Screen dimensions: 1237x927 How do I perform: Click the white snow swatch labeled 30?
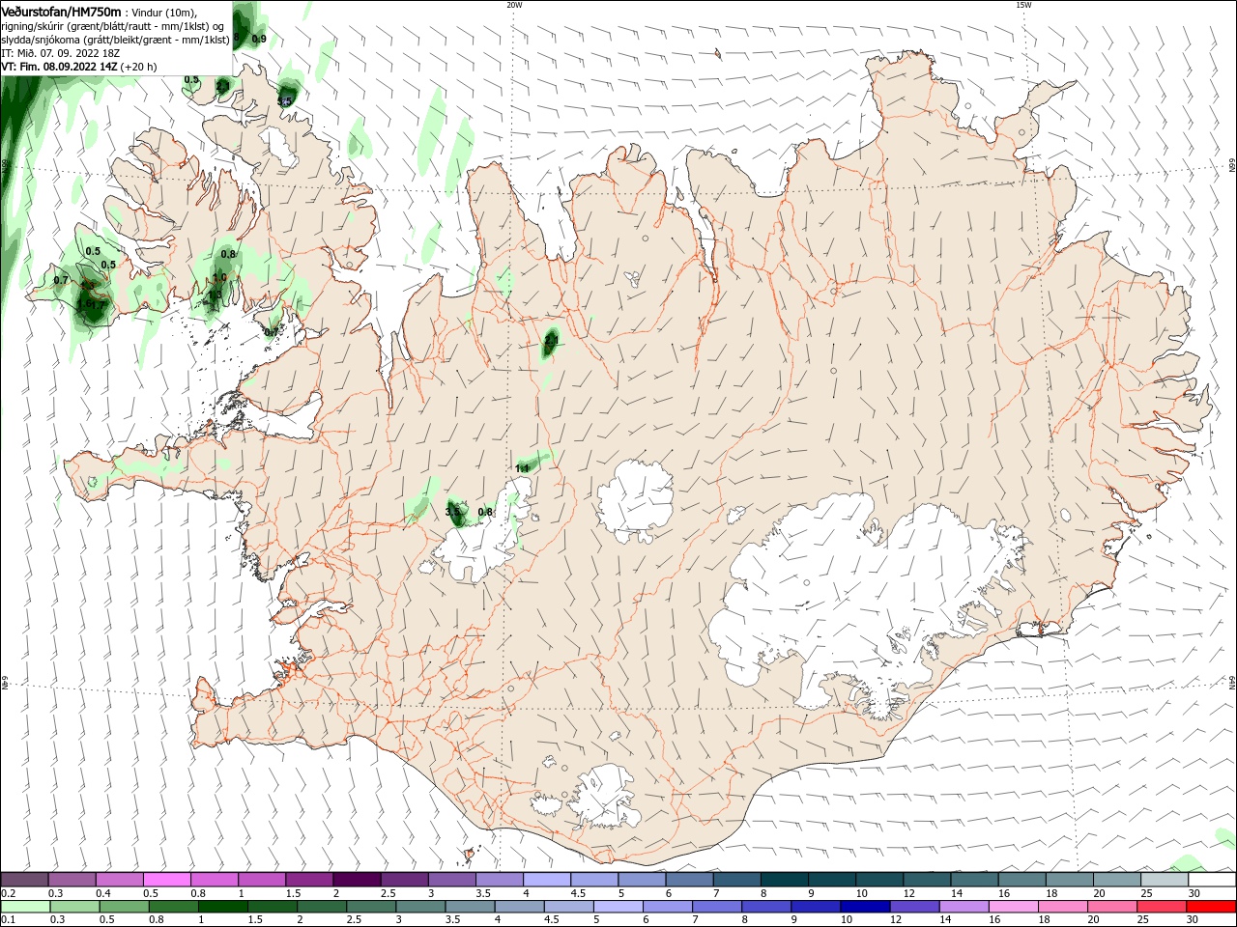1212,880
